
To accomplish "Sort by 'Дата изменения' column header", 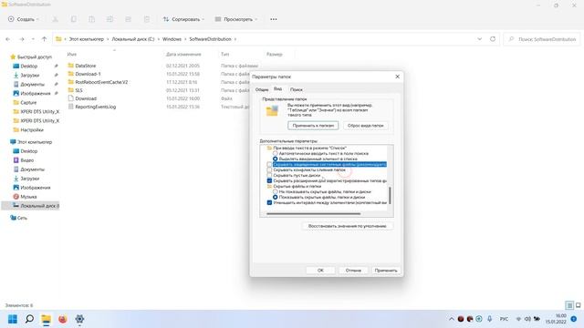I will click(183, 55).
